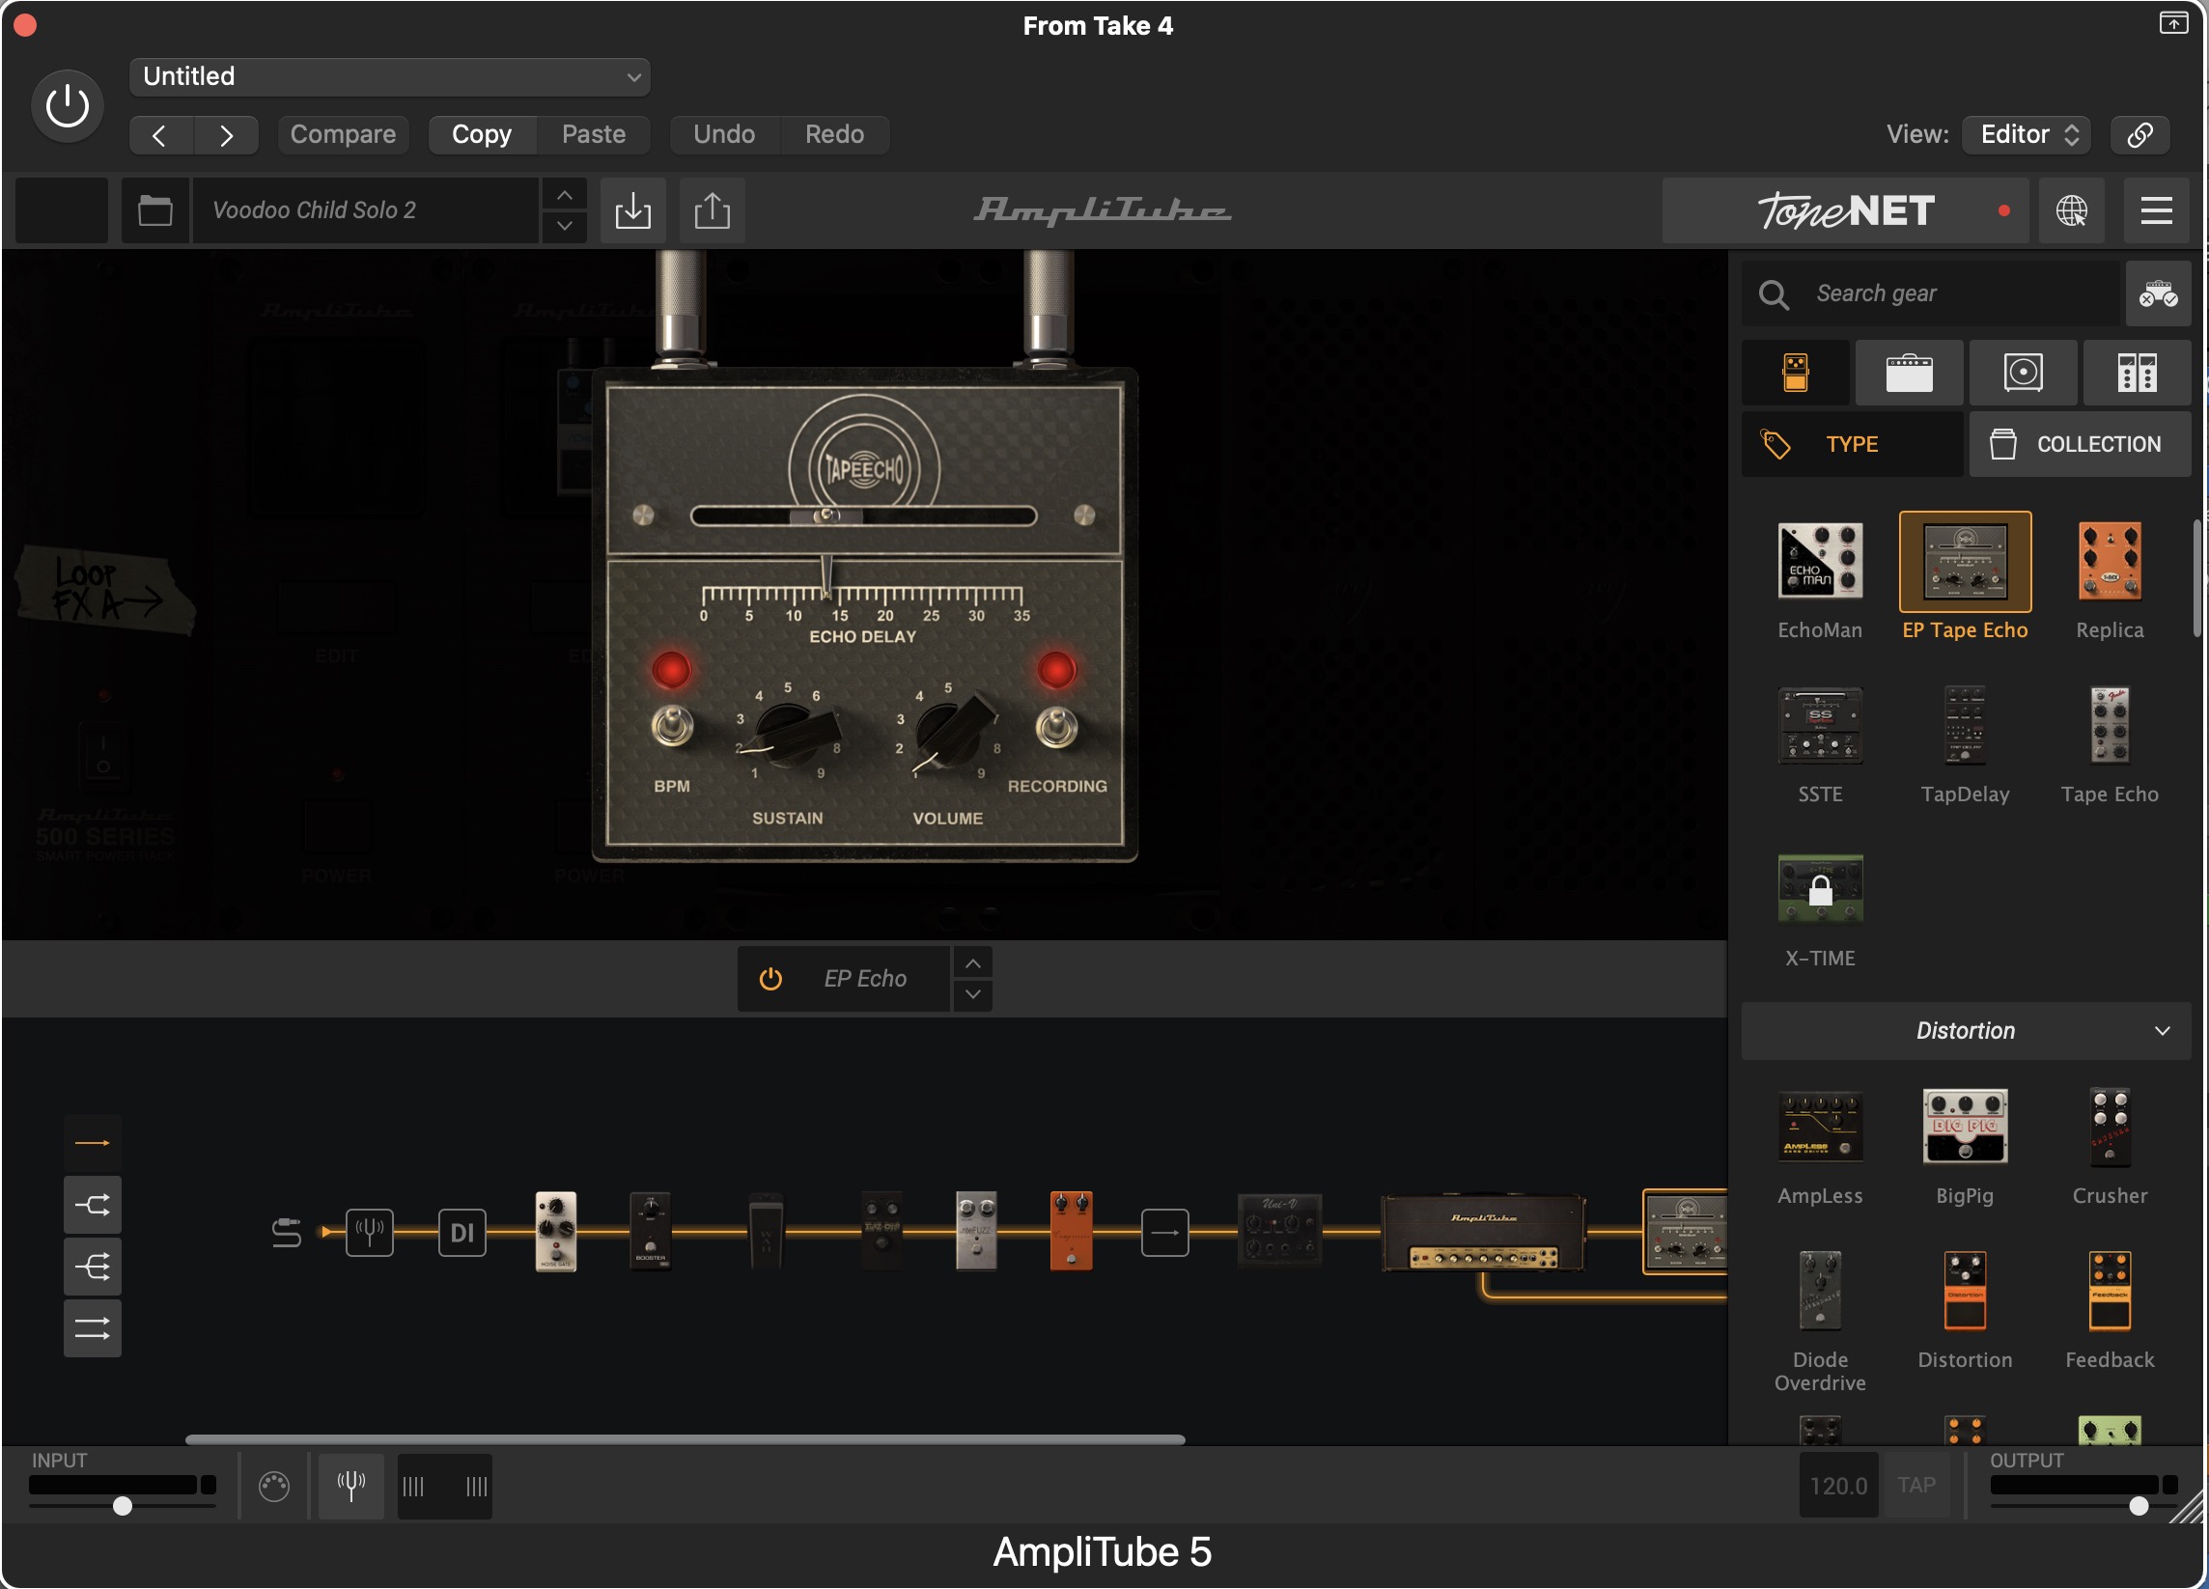Select the orange pedal in the signal chain
Screen dimensions: 2209x1589
point(1072,1231)
